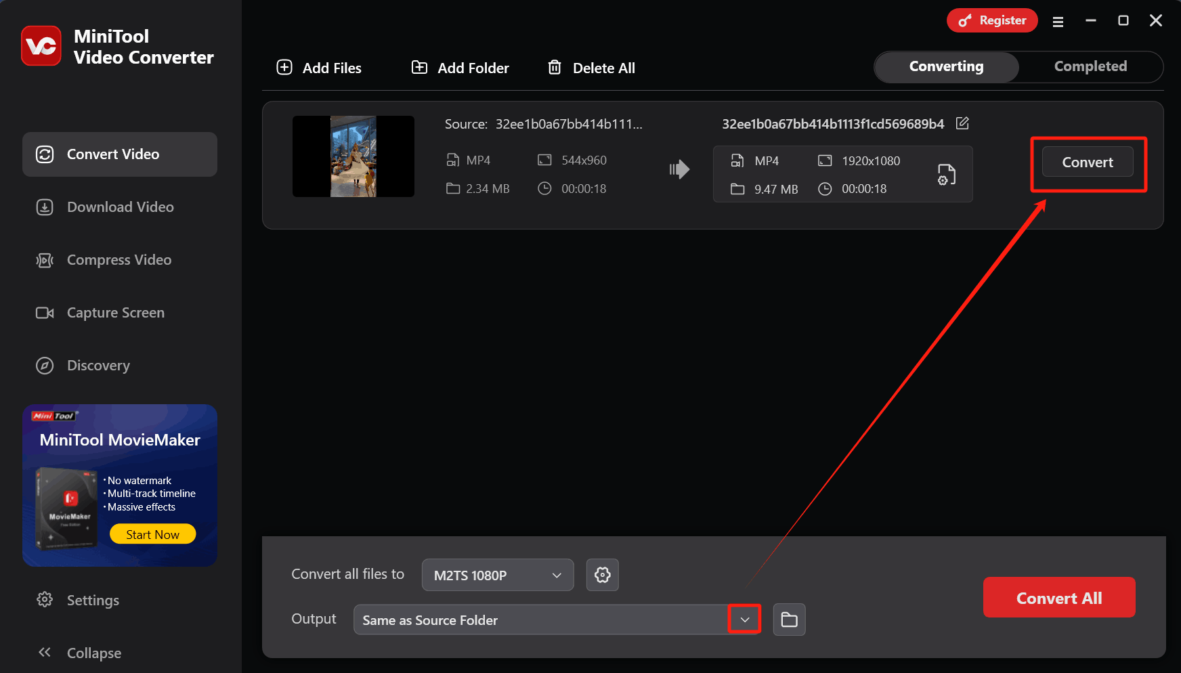Screen dimensions: 1181x673
Task: Click the Collapse double-chevron icon
Action: pos(45,652)
